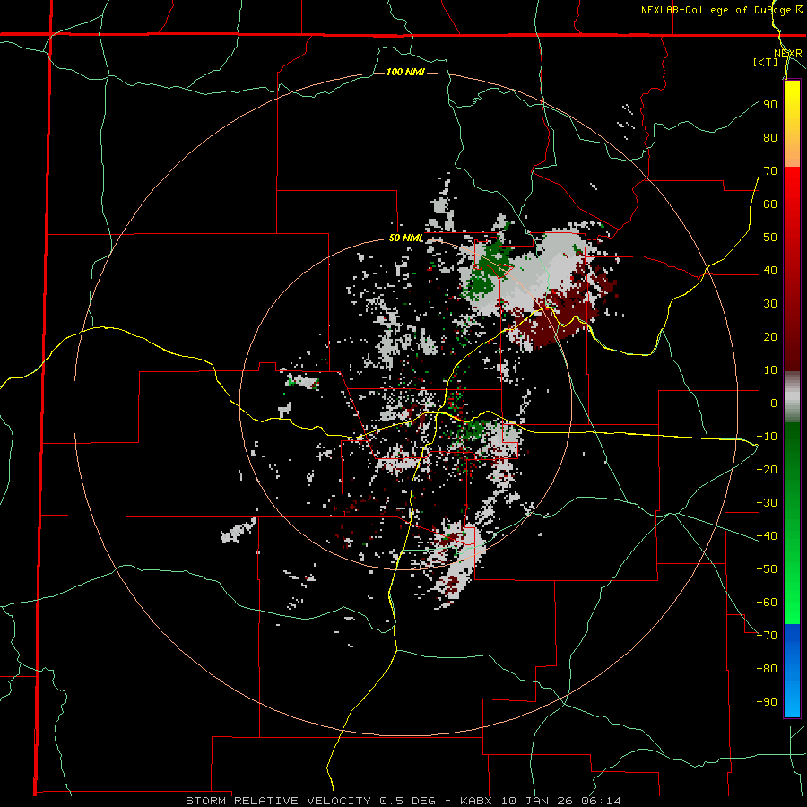Click the [KT] units label

tap(765, 62)
